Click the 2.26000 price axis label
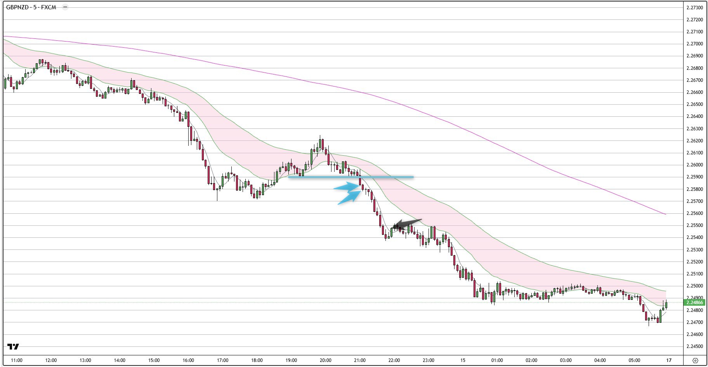 click(x=694, y=165)
